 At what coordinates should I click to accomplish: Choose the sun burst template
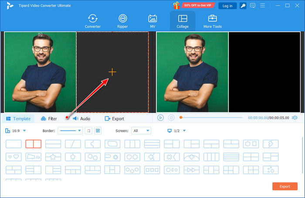click(112, 157)
